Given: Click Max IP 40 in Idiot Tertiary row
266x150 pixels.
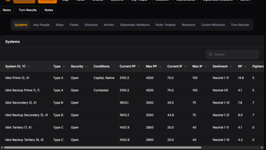Looking at the screenshot, I should tap(195, 127).
